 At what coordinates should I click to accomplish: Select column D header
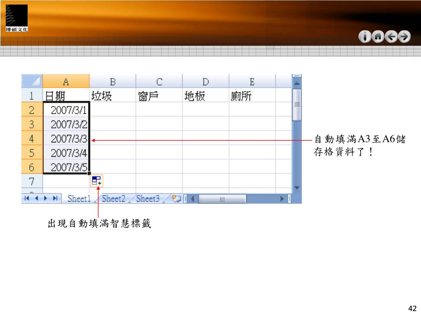pos(206,81)
